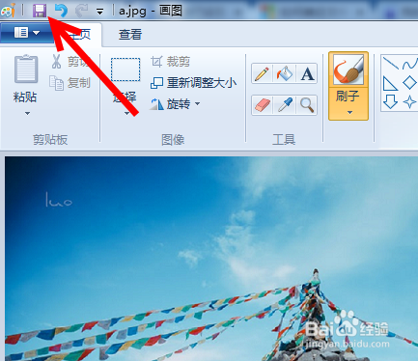
Task: Click the Save floppy disk icon
Action: tap(40, 11)
